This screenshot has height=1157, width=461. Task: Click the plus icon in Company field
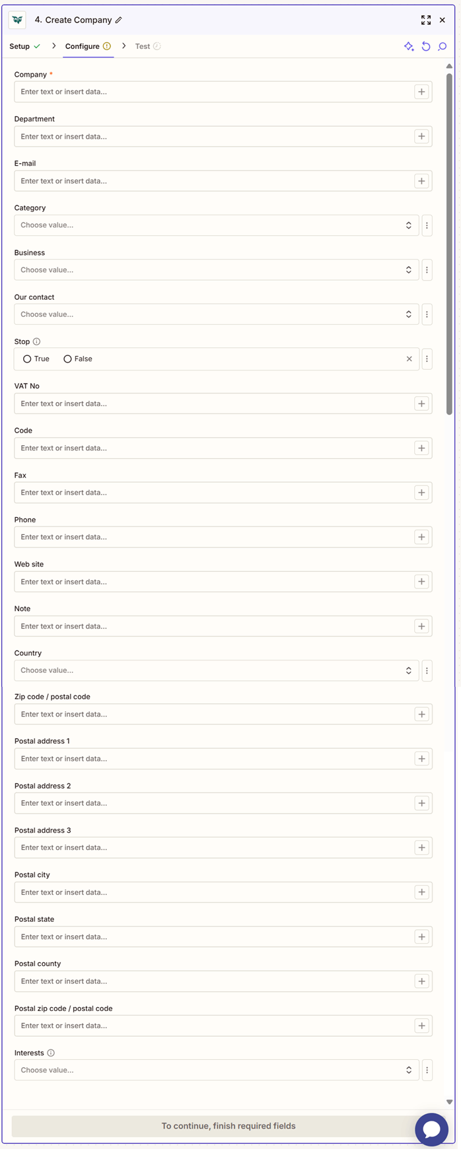pos(421,92)
